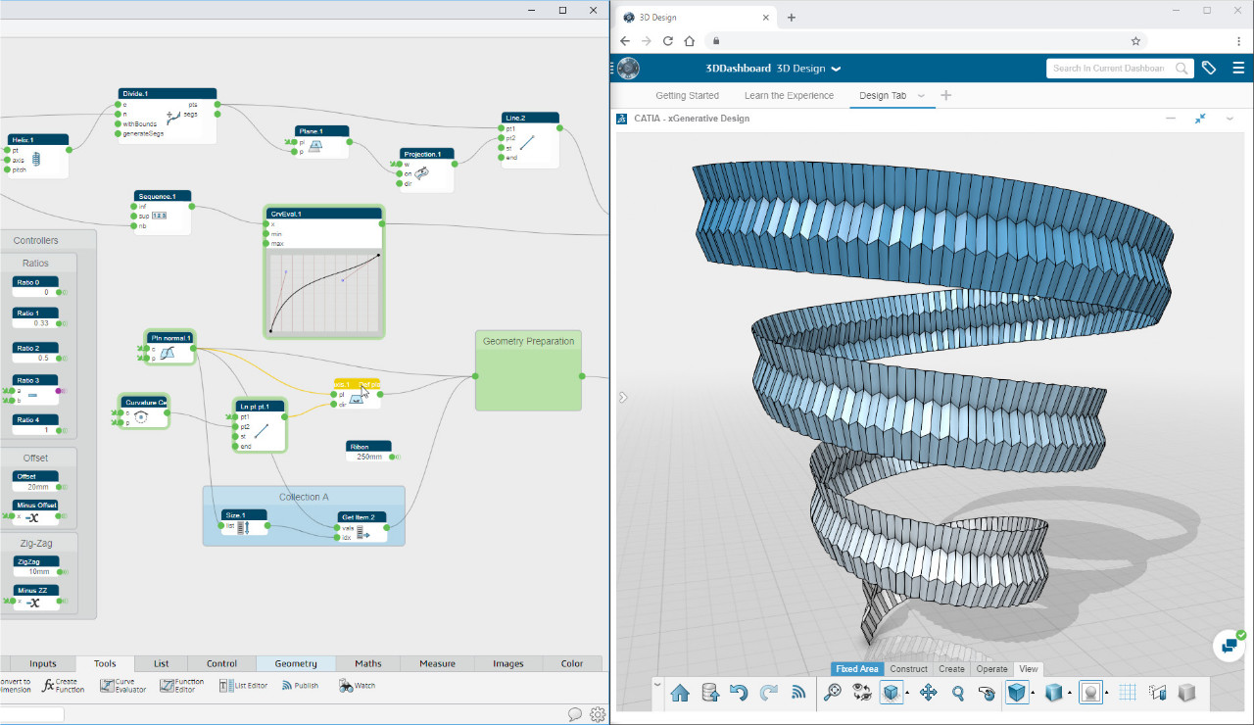Select the Construct section tab
Viewport: 1254px width, 725px height.
click(x=908, y=669)
